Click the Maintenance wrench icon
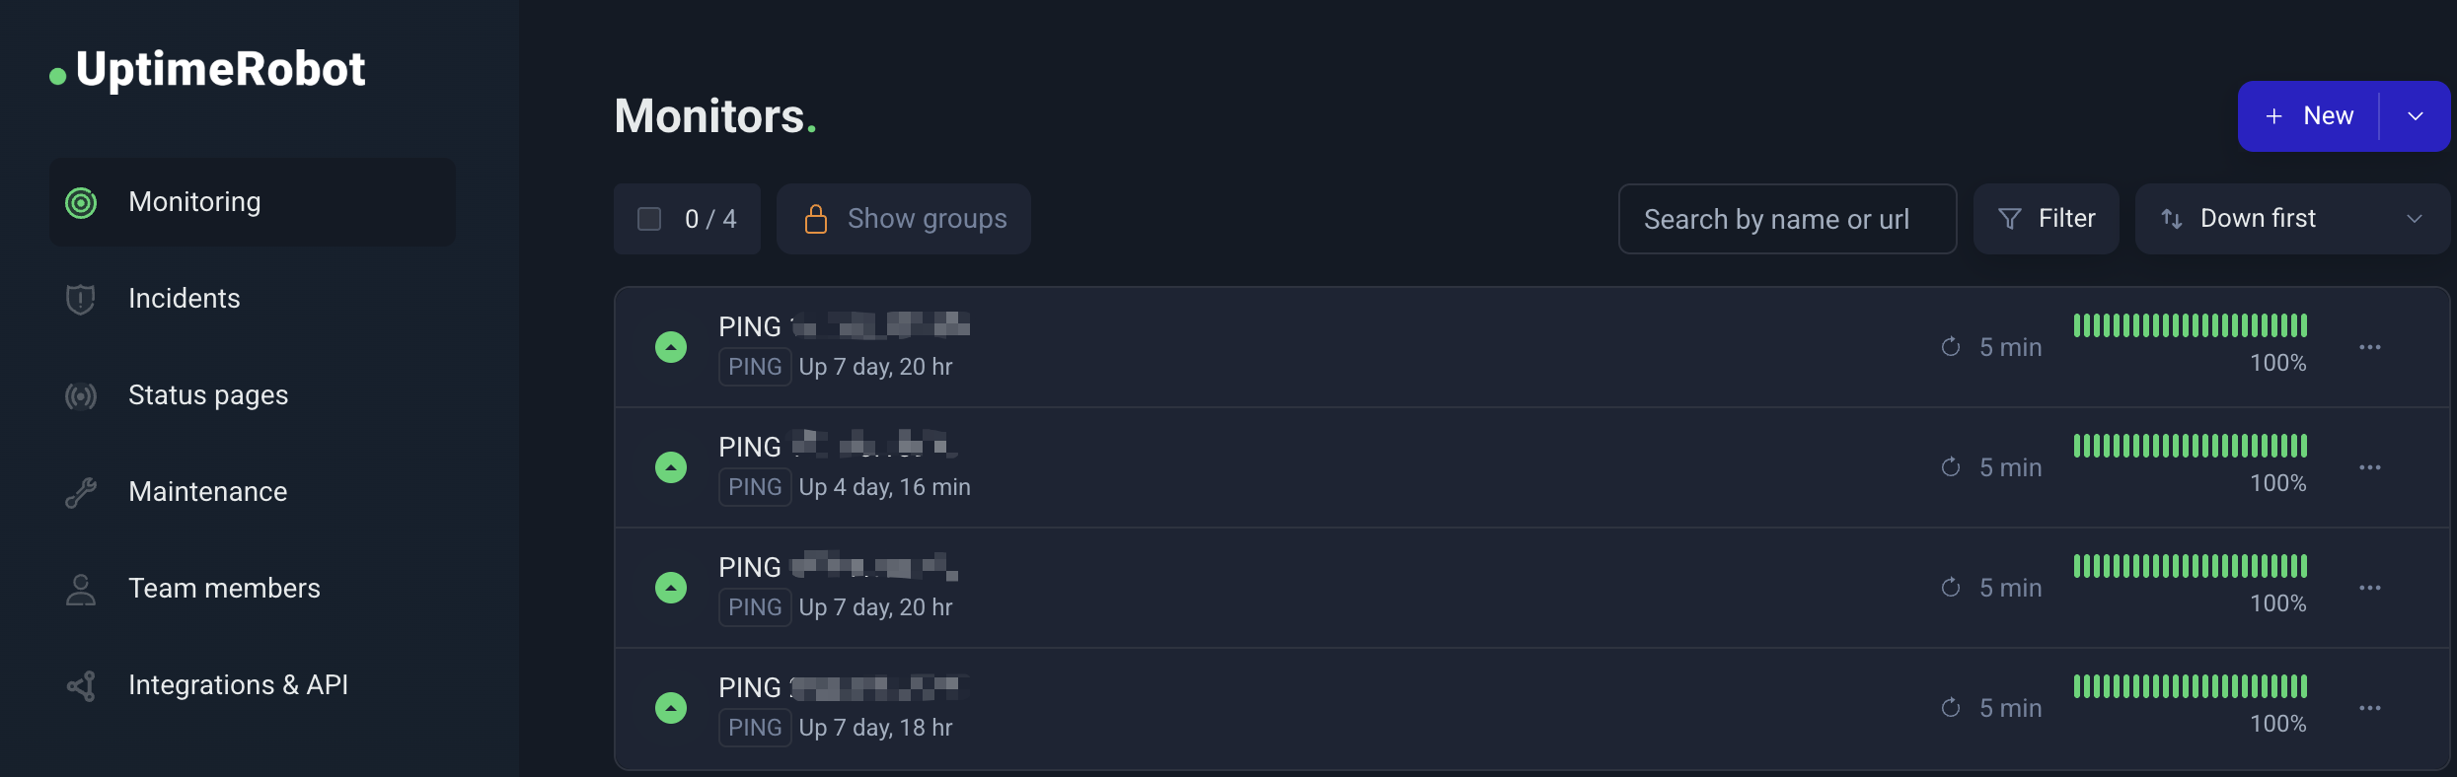Screen dimensions: 2457x777 [x=81, y=492]
